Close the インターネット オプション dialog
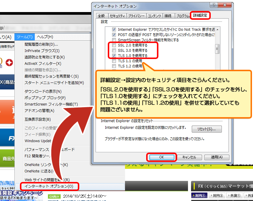Image resolution: width=253 pixels, height=201 pixels. coord(225,5)
